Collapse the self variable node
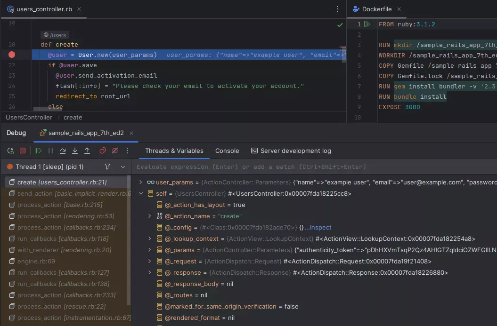This screenshot has height=326, width=497. pyautogui.click(x=140, y=193)
